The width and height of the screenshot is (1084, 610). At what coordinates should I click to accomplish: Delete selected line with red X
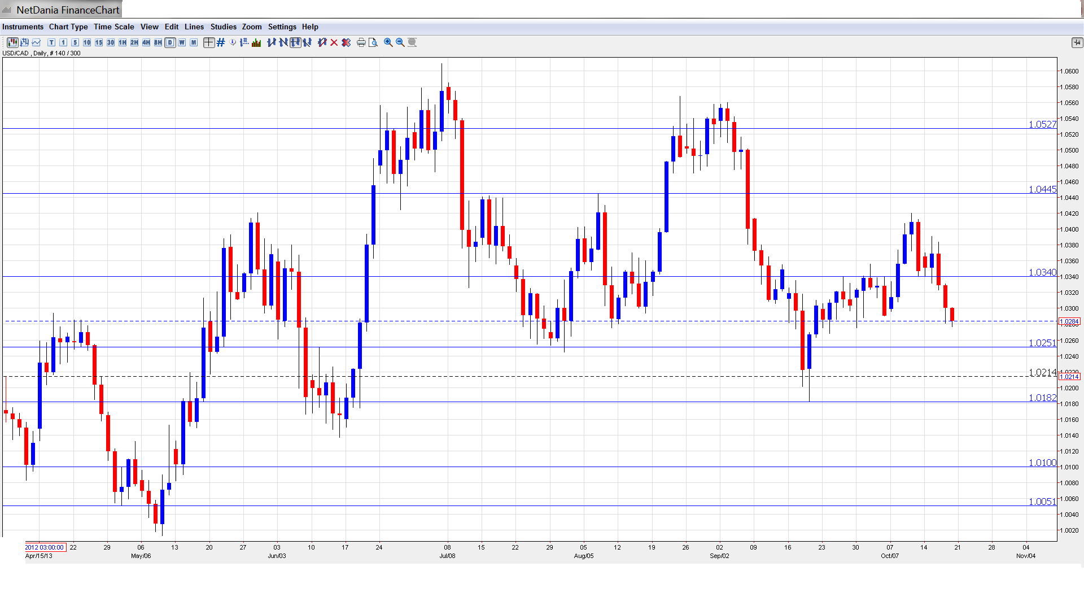[x=334, y=42]
